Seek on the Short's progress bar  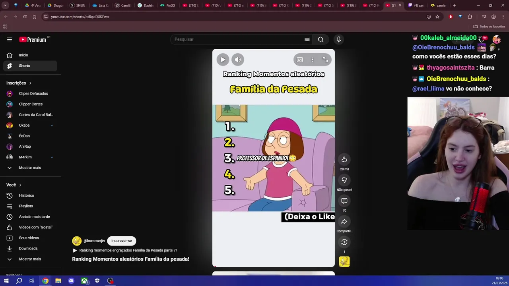click(x=274, y=266)
